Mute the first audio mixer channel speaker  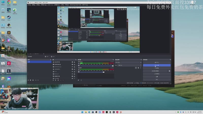(79, 66)
